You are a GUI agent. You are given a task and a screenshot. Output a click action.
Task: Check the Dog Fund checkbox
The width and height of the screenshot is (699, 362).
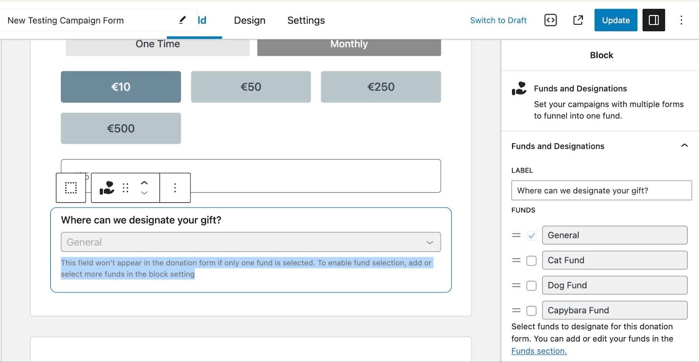(x=531, y=286)
